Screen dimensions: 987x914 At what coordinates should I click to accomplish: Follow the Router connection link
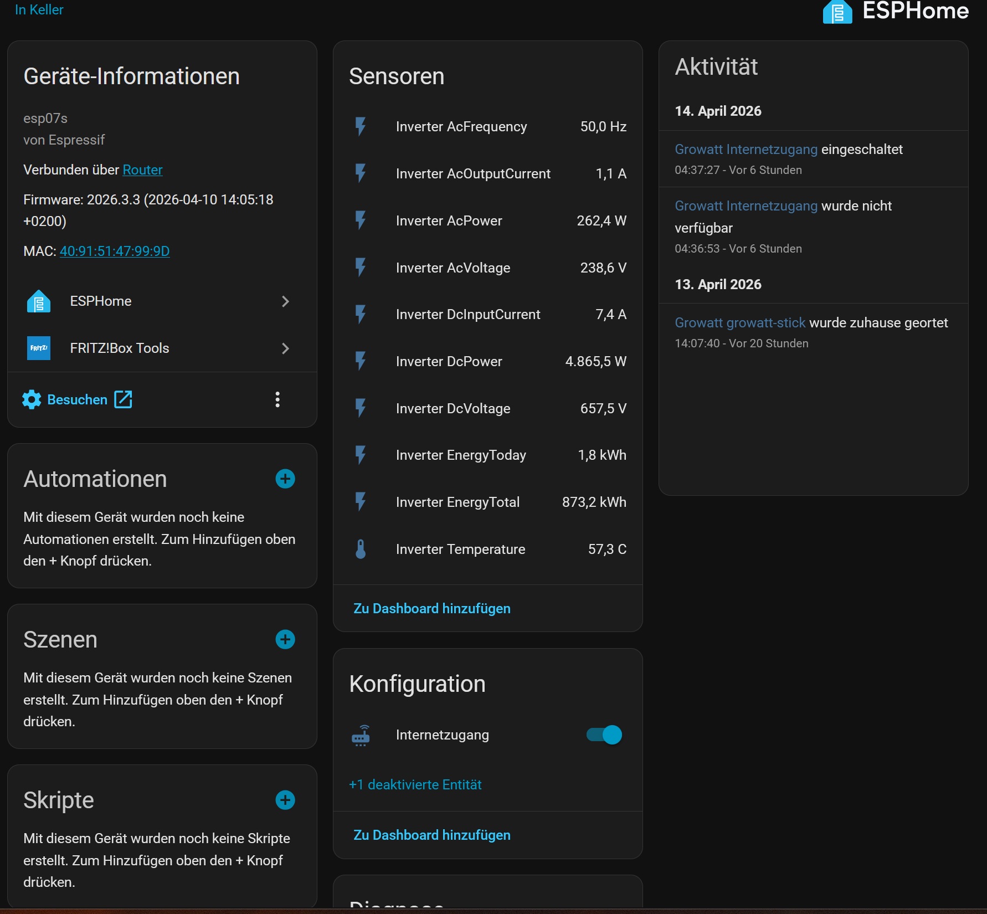coord(142,170)
